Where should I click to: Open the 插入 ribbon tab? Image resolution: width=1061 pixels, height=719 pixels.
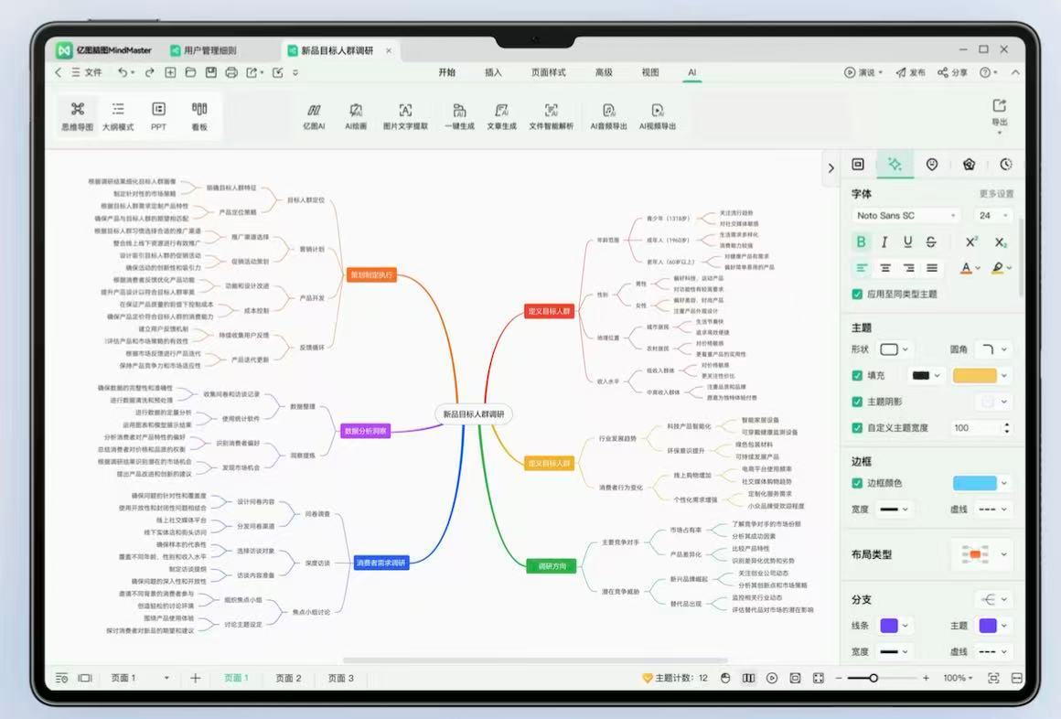[x=493, y=71]
